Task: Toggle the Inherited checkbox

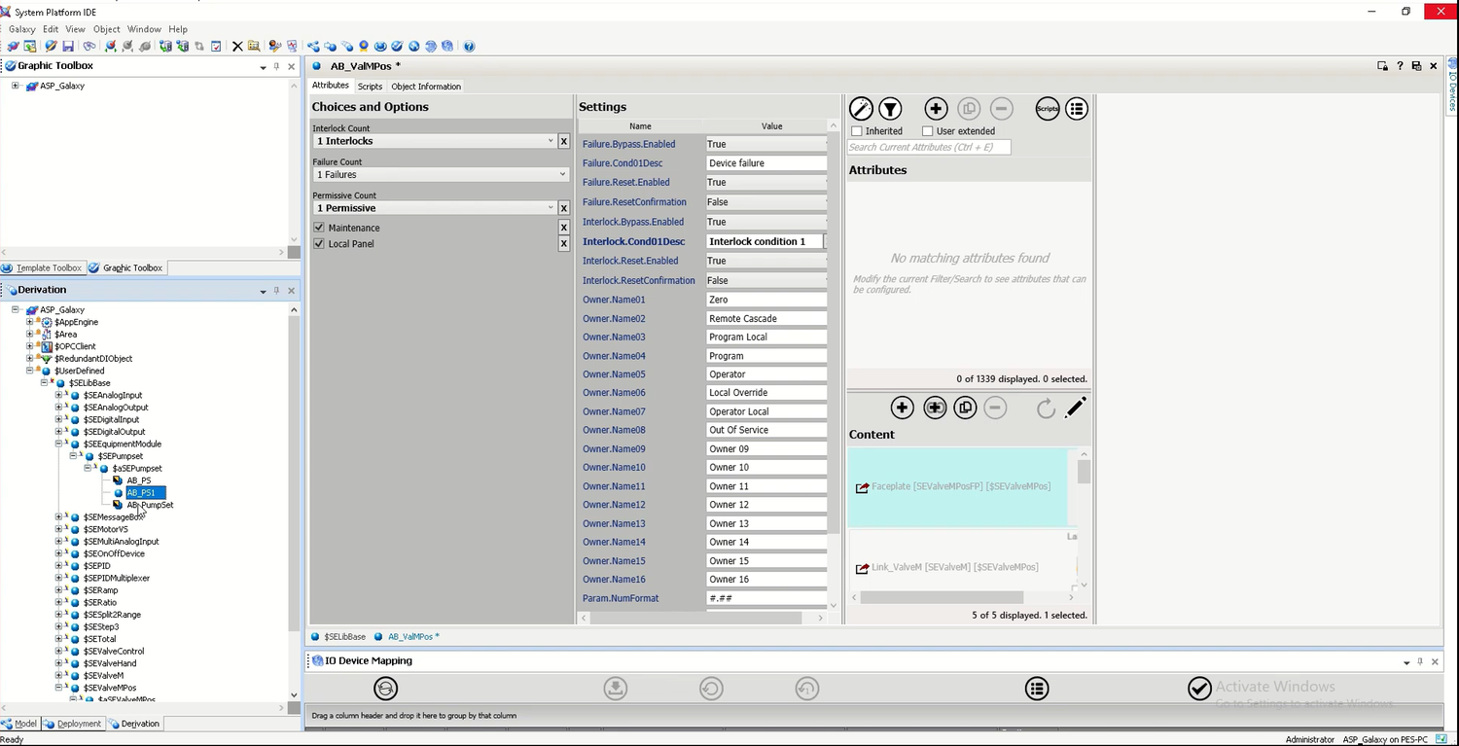Action: pos(857,131)
